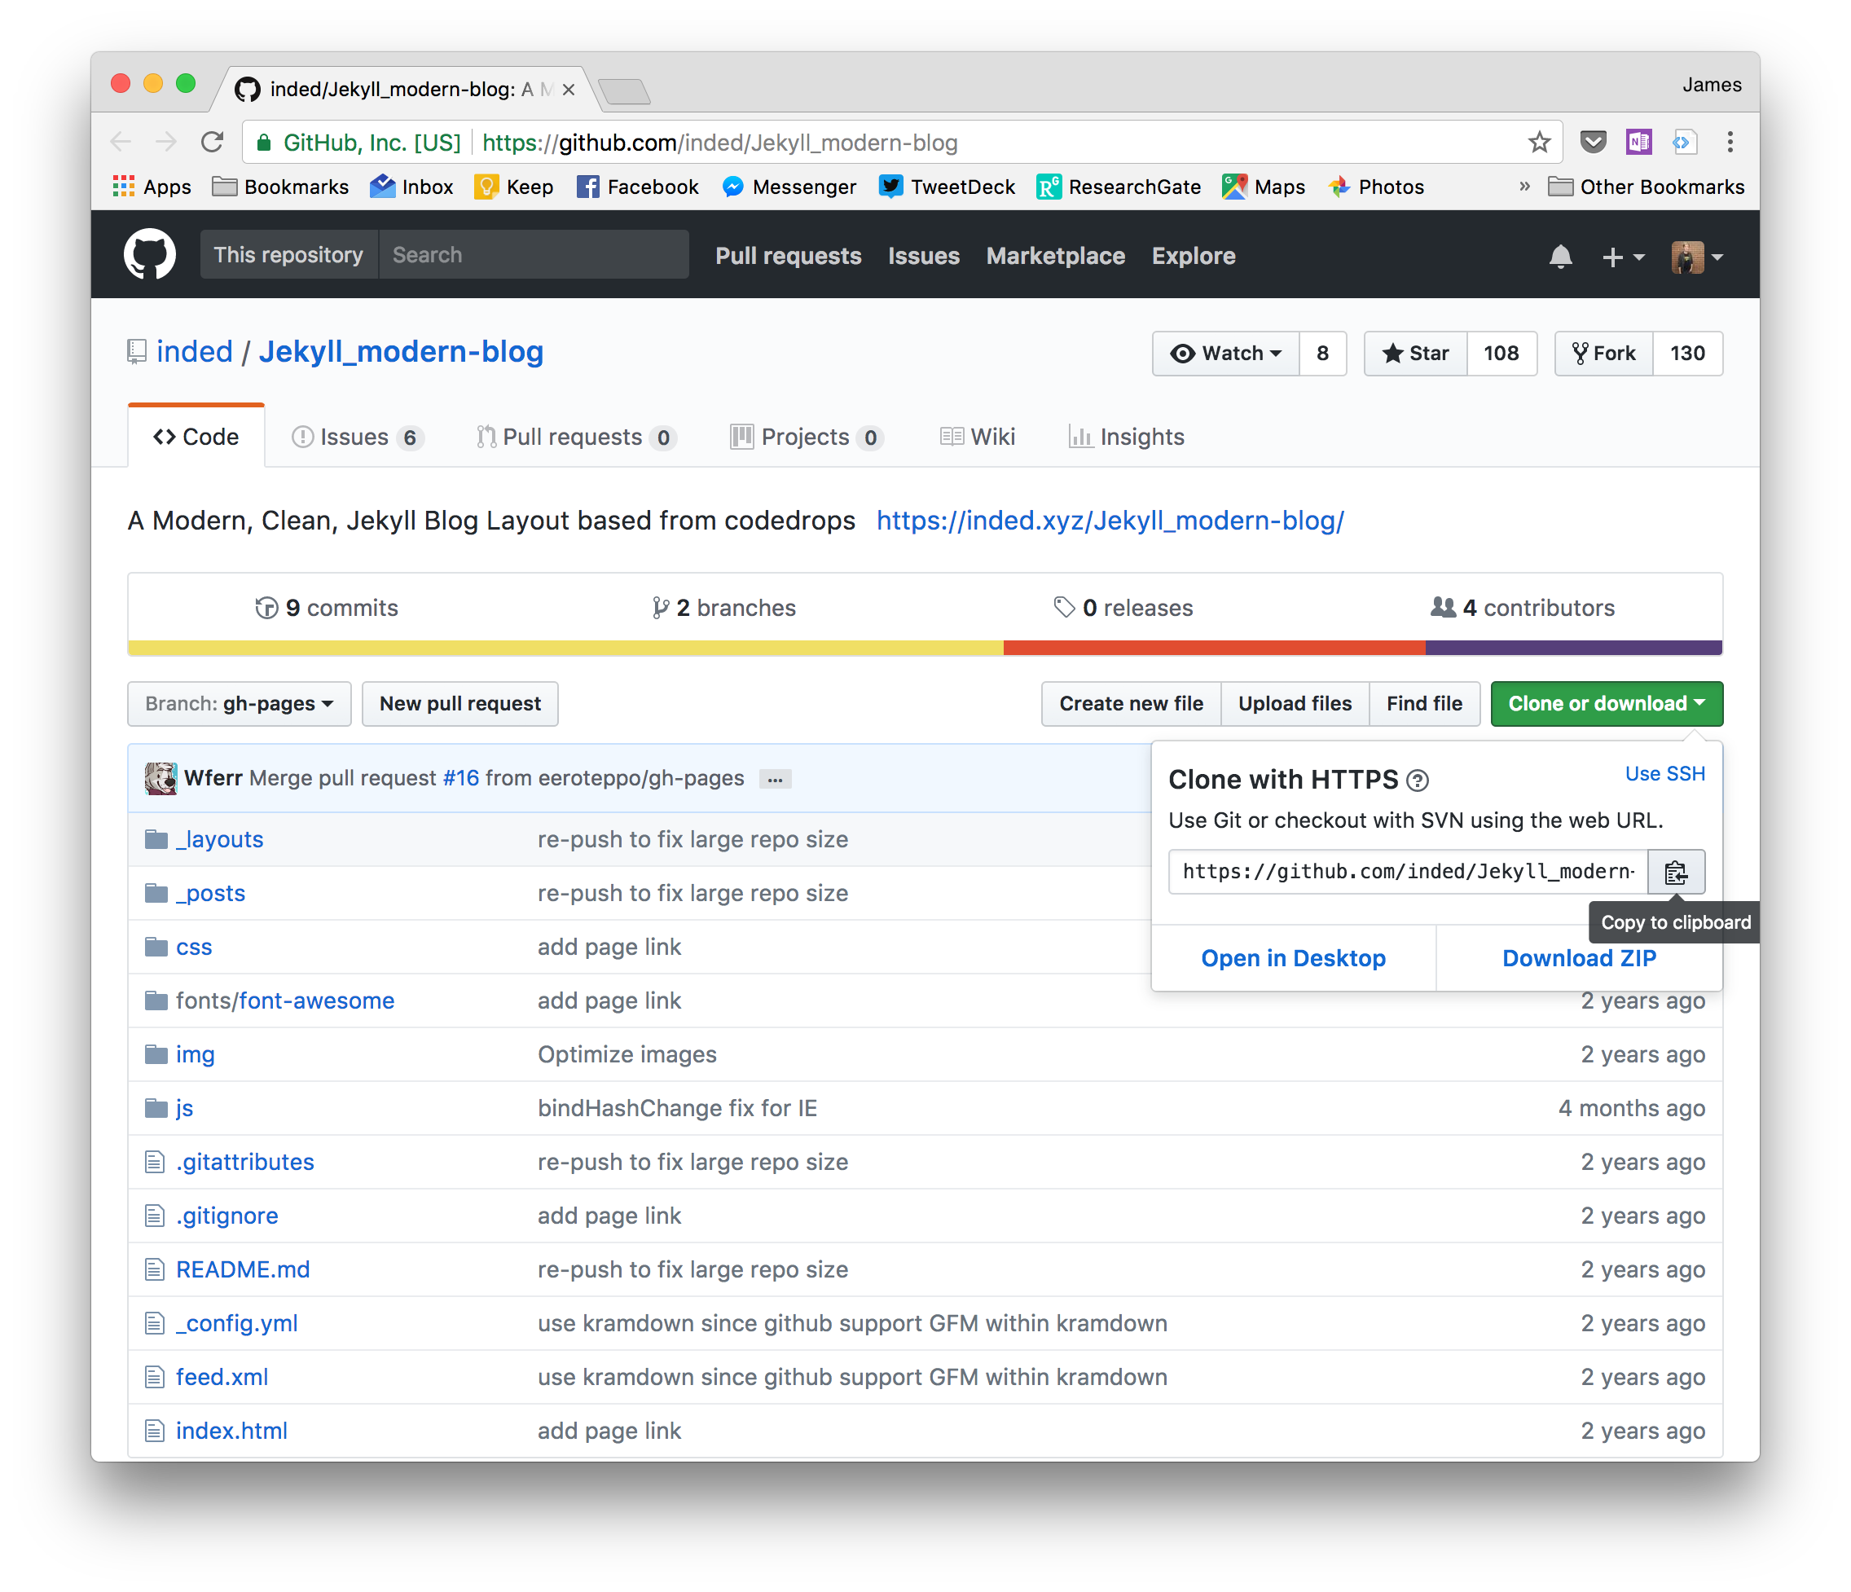Open the Issues tab
This screenshot has height=1592, width=1851.
point(355,437)
